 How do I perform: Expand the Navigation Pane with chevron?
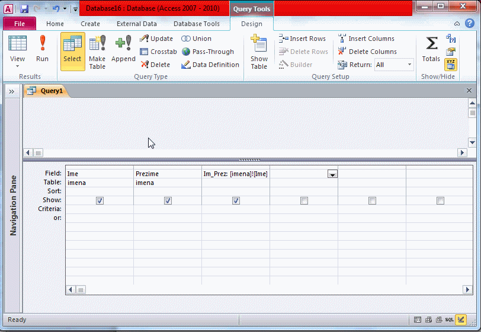pyautogui.click(x=11, y=91)
